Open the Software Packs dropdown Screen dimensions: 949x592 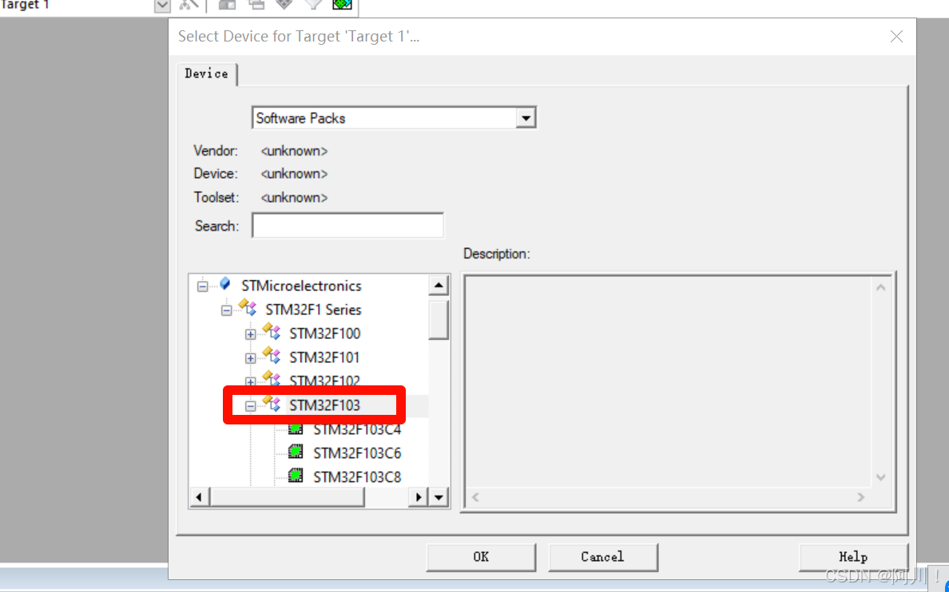pyautogui.click(x=526, y=118)
